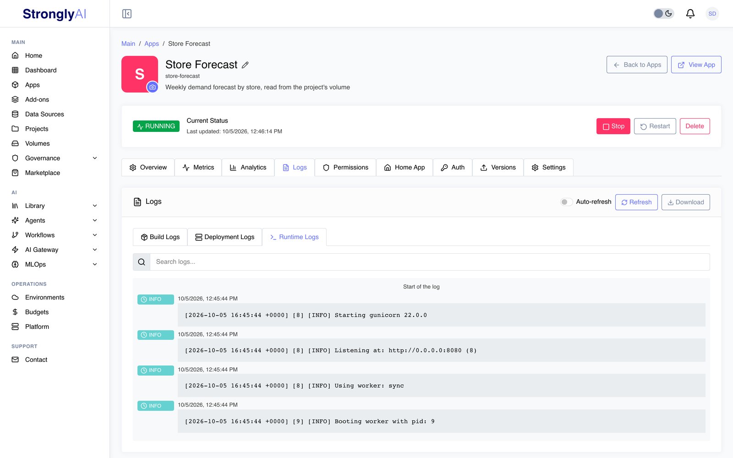Download the logs

pyautogui.click(x=686, y=202)
